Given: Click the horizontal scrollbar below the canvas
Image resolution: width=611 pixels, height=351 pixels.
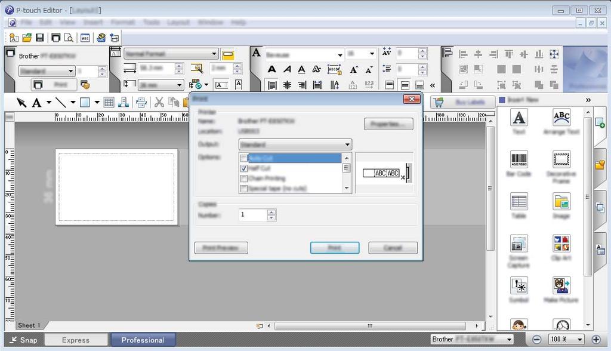Looking at the screenshot, I should 370,326.
